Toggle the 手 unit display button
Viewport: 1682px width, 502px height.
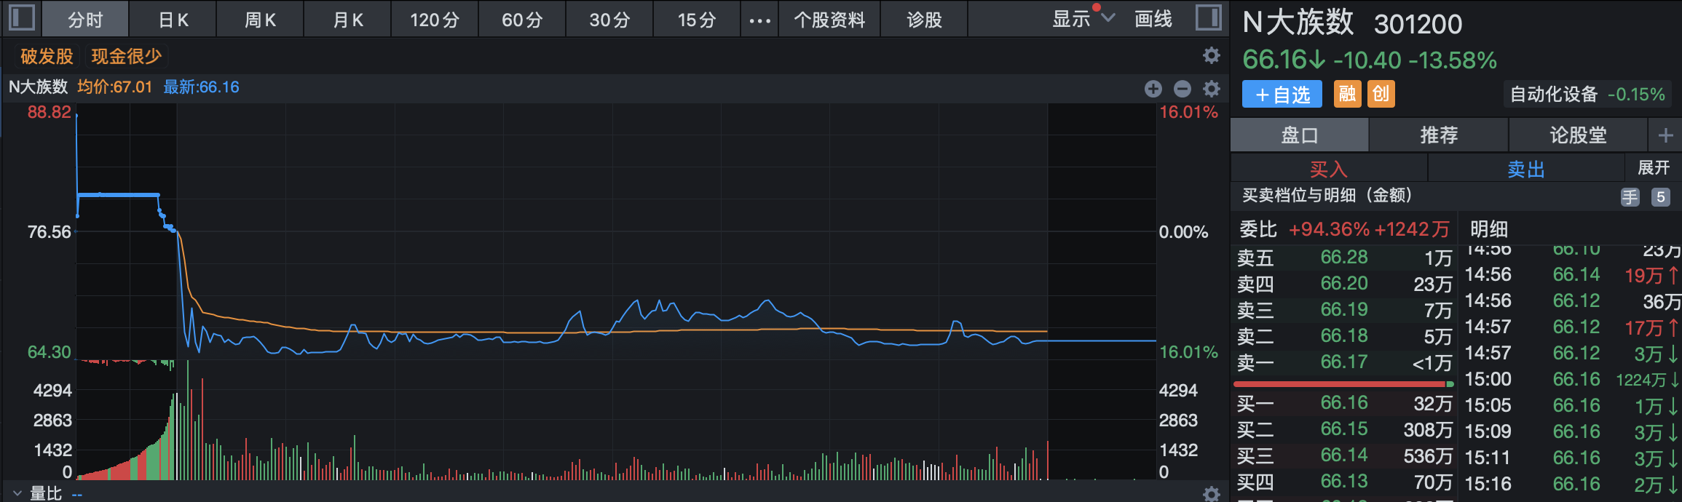[x=1630, y=197]
